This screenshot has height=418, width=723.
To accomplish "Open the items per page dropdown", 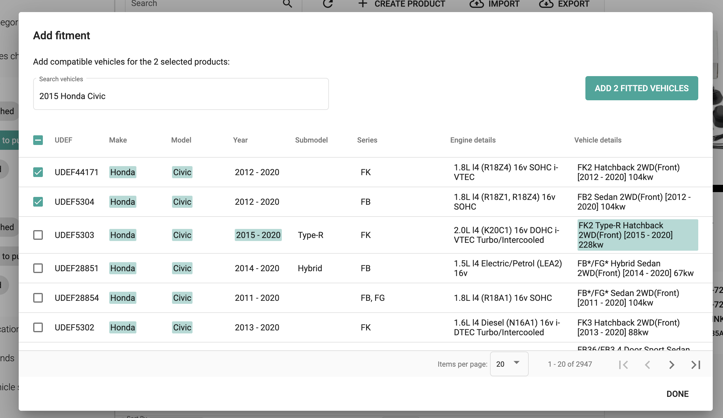I will coord(509,364).
